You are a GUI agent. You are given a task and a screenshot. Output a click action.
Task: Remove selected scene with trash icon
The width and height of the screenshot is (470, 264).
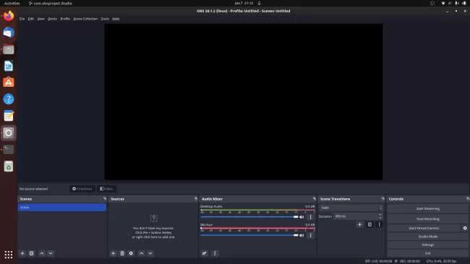click(x=32, y=253)
